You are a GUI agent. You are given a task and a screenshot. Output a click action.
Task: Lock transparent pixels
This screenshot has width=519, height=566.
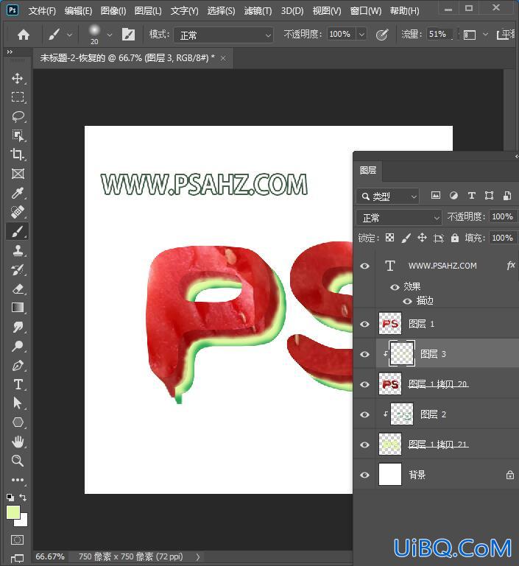click(389, 238)
